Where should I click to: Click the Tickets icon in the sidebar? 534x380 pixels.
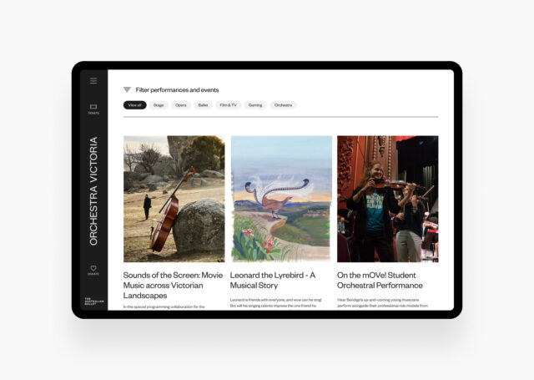(x=93, y=109)
